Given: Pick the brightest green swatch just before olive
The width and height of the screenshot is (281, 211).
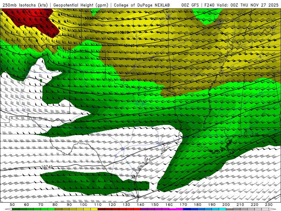Looking at the screenshot, I should point(51,209).
